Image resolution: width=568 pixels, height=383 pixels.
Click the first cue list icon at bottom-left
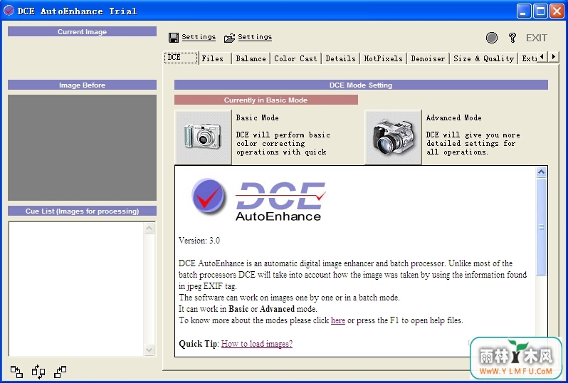(16, 372)
